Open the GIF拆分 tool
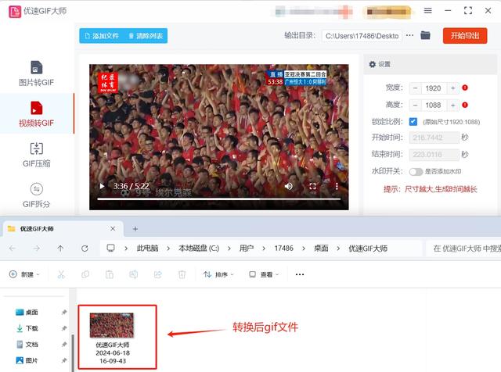Viewport: 501px width, 372px height. [36, 195]
